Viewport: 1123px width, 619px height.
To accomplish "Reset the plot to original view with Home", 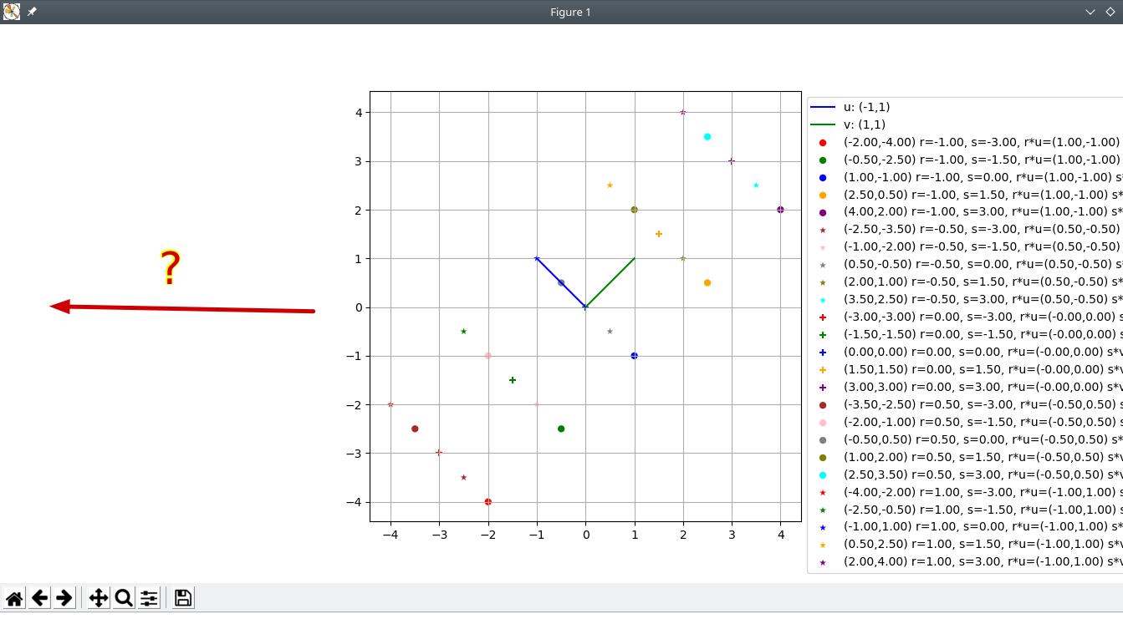I will coord(14,598).
